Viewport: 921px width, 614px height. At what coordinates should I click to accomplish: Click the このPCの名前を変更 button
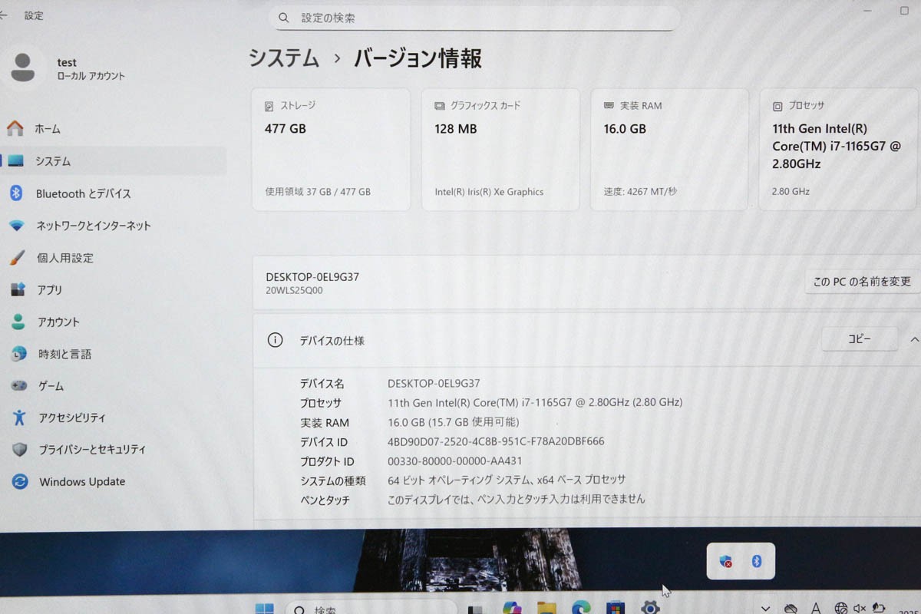(x=860, y=281)
